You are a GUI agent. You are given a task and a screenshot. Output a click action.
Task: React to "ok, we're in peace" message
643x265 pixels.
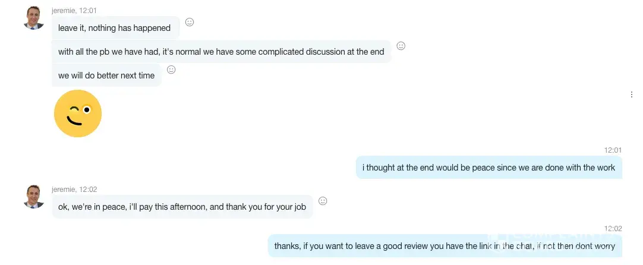tap(323, 201)
